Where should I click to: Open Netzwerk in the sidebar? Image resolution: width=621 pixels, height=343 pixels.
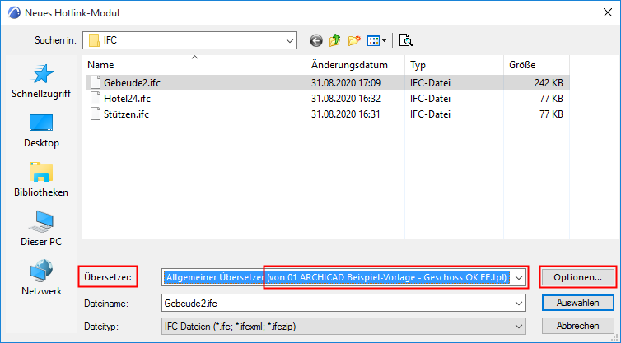tap(41, 278)
